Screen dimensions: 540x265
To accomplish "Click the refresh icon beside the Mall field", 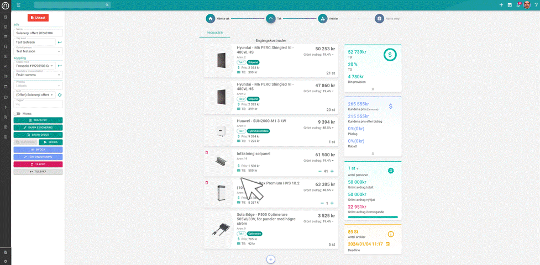I will point(60,94).
